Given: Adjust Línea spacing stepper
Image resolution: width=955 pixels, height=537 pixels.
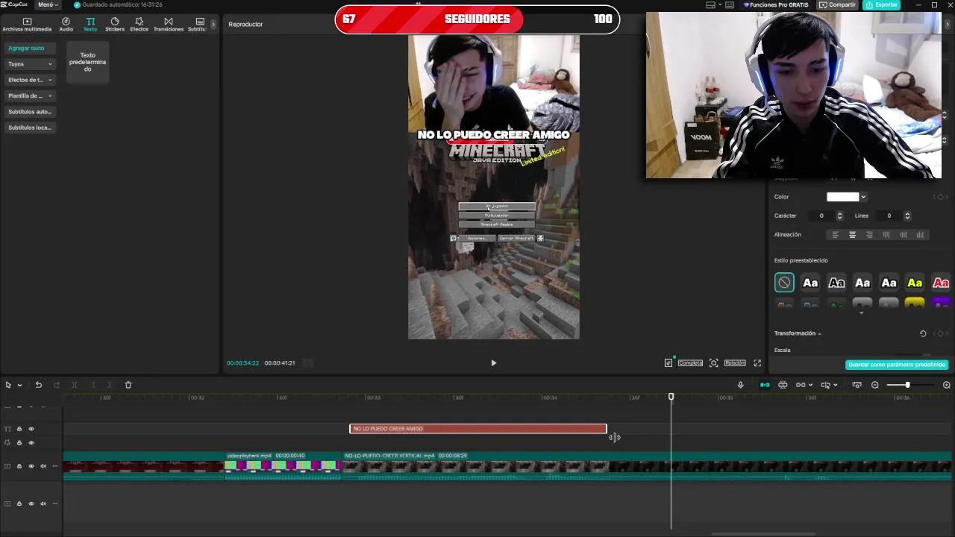Looking at the screenshot, I should click(x=907, y=216).
